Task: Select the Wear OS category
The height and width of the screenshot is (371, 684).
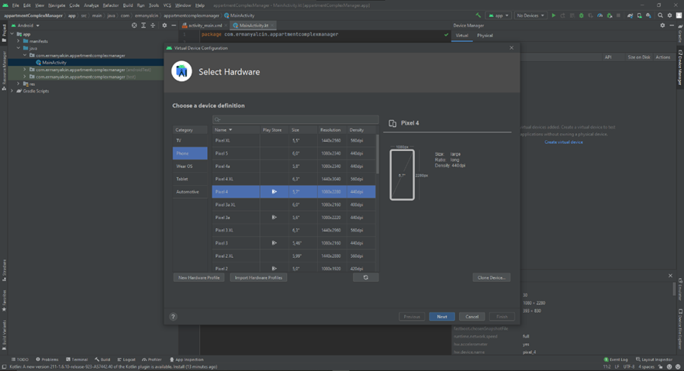Action: click(x=185, y=166)
